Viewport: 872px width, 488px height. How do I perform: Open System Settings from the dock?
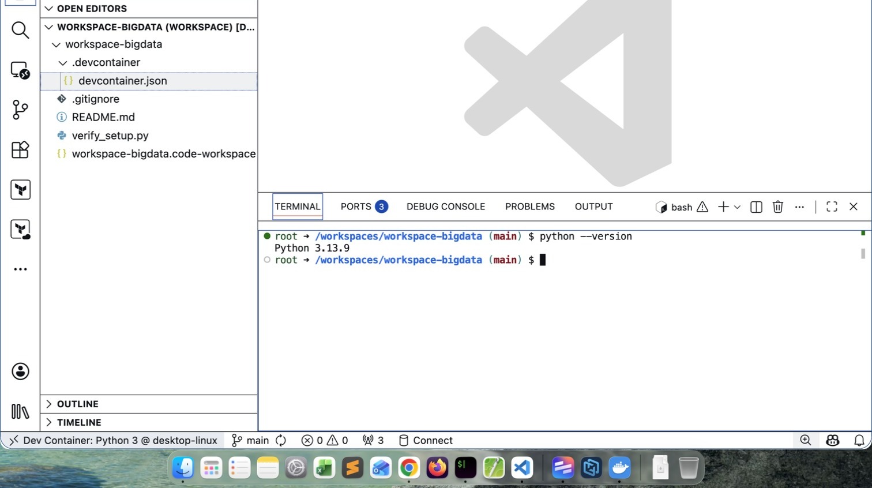[296, 467]
